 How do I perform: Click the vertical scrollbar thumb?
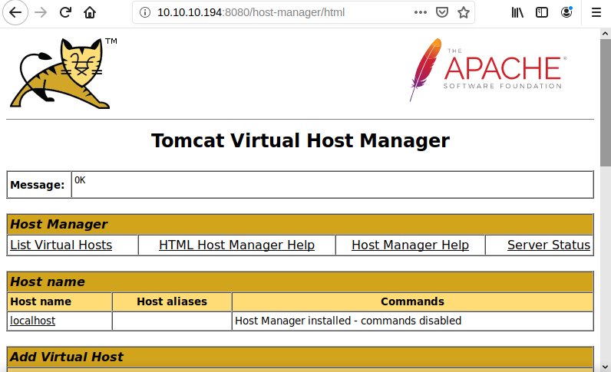pyautogui.click(x=605, y=103)
